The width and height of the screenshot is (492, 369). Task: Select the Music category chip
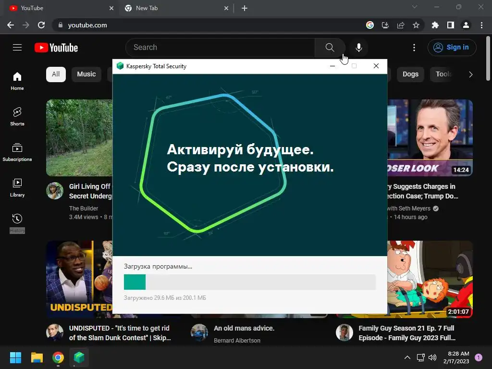click(x=86, y=74)
